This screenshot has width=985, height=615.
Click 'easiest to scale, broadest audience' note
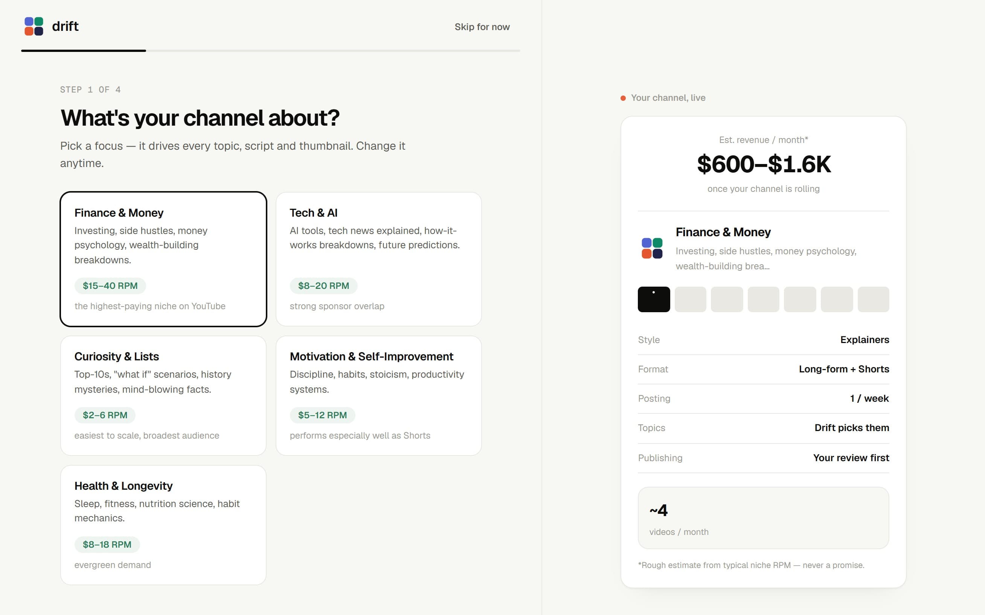[x=147, y=436]
